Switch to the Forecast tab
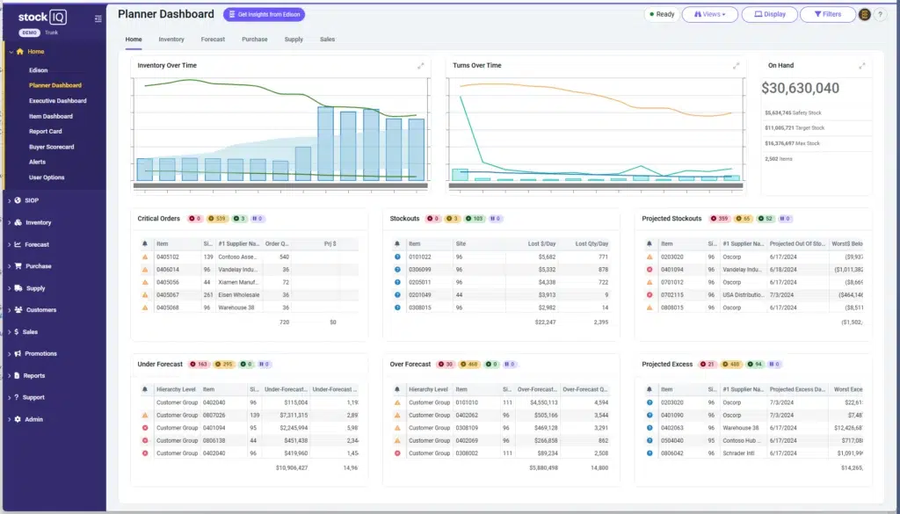The height and width of the screenshot is (514, 900). click(x=213, y=40)
